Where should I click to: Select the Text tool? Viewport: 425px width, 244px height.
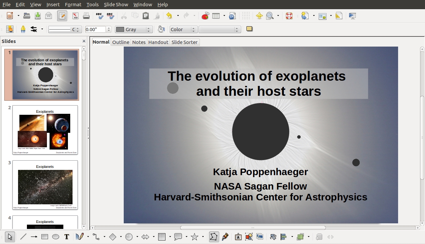(x=67, y=237)
